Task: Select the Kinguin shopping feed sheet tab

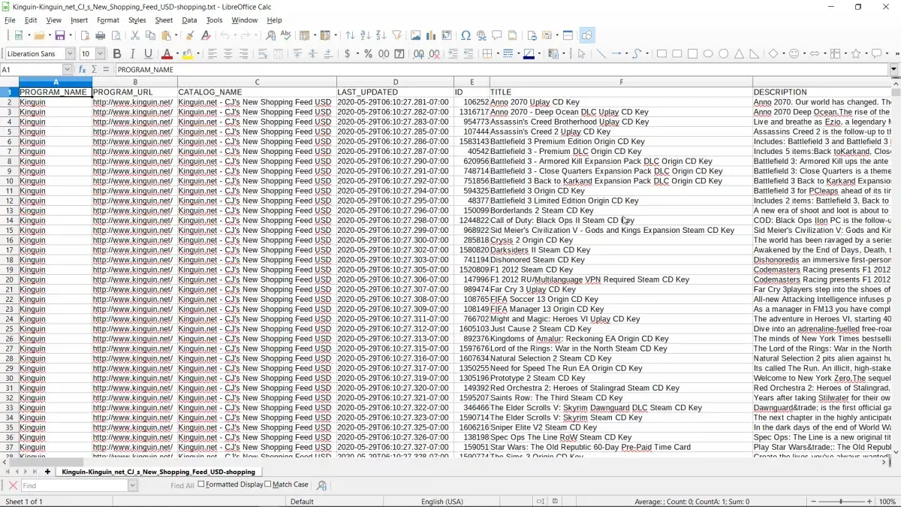Action: [x=158, y=472]
